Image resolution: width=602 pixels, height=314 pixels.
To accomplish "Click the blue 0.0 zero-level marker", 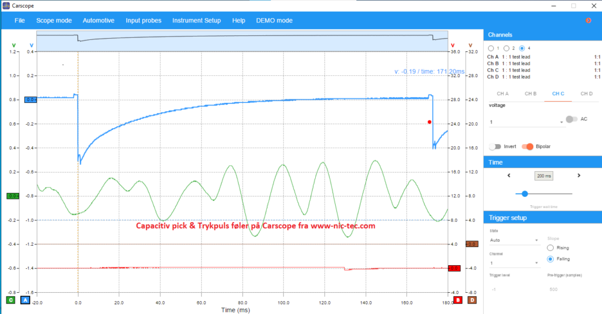I will tap(31, 100).
